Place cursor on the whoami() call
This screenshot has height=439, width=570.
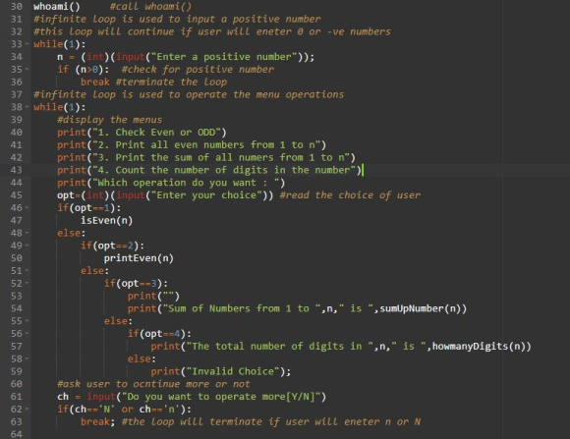point(57,7)
